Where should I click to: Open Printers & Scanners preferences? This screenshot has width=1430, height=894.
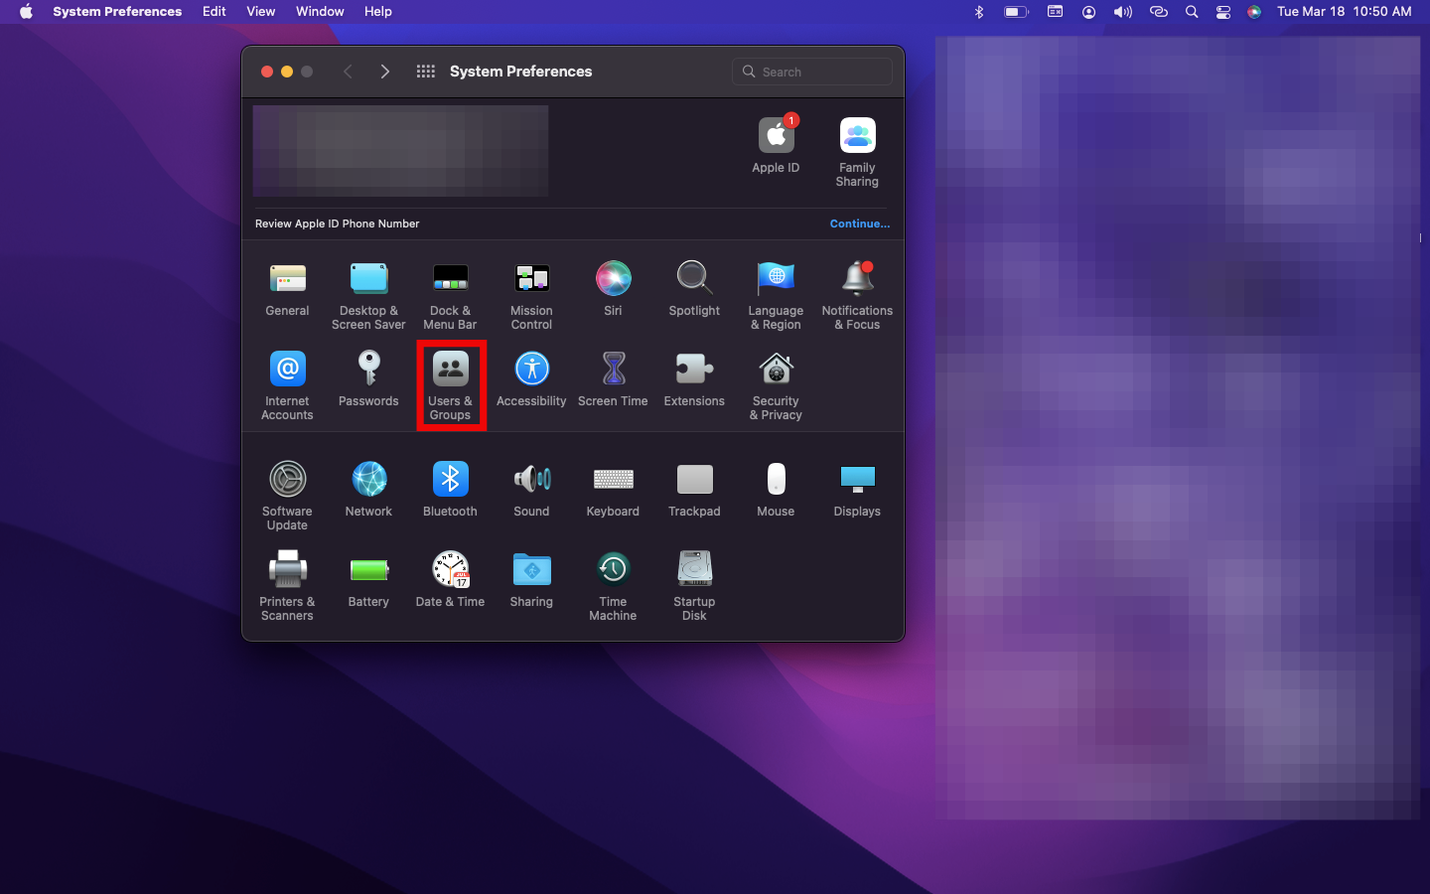click(287, 586)
